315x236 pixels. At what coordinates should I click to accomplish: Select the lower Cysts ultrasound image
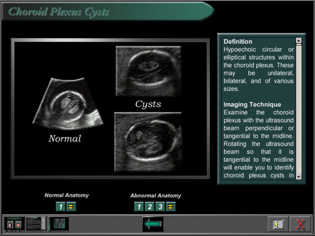click(x=148, y=142)
